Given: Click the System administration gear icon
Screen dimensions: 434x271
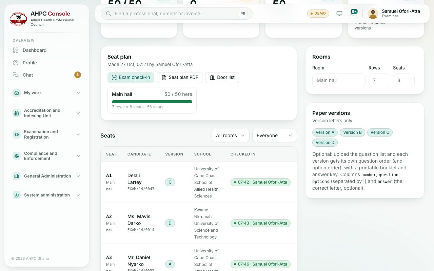Looking at the screenshot, I should tap(17, 195).
